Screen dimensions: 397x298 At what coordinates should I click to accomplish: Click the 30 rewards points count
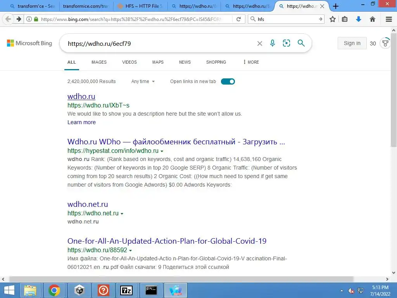click(373, 43)
